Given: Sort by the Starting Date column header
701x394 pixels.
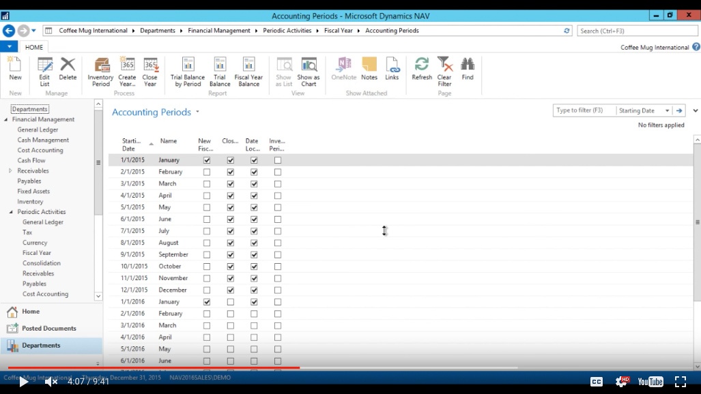Looking at the screenshot, I should (132, 145).
